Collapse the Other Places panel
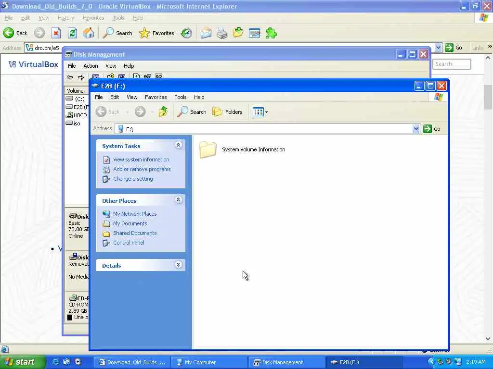This screenshot has width=493, height=369. click(178, 200)
